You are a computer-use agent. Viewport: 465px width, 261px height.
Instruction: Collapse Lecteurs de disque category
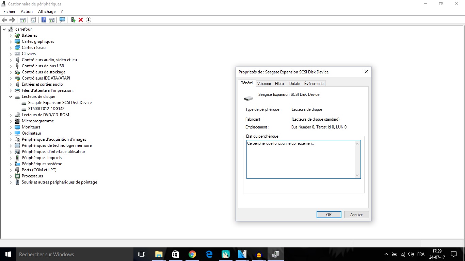(11, 97)
